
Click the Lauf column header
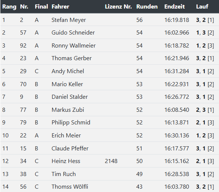click(202, 7)
